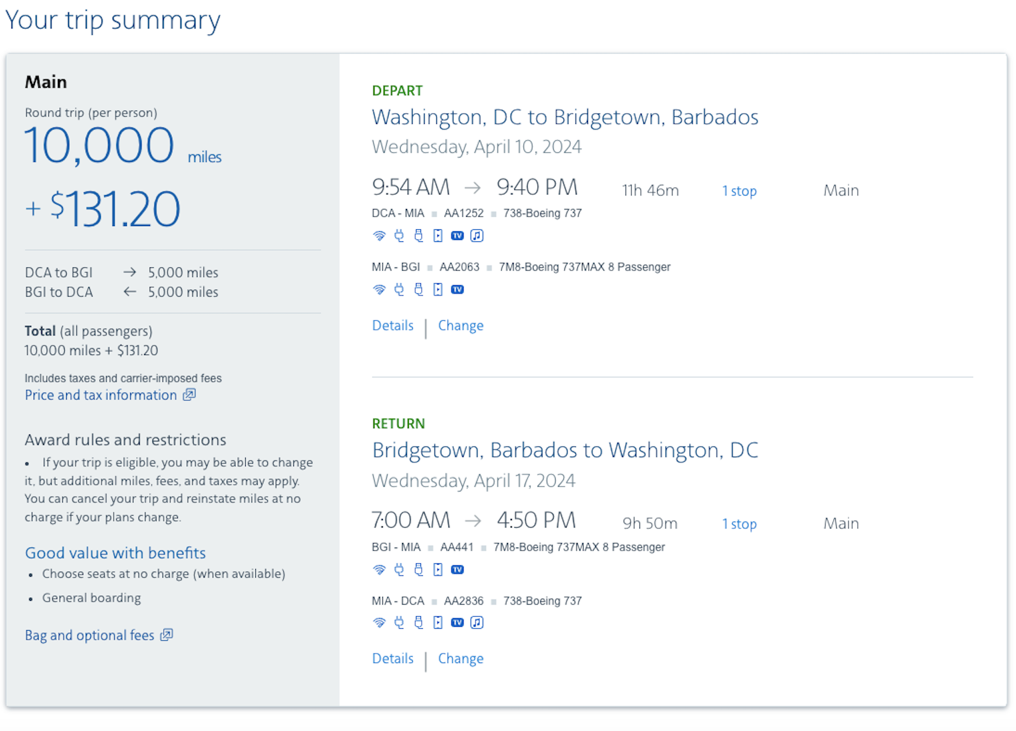The height and width of the screenshot is (731, 1016).
Task: Open Details for the departing flight
Action: tap(392, 326)
